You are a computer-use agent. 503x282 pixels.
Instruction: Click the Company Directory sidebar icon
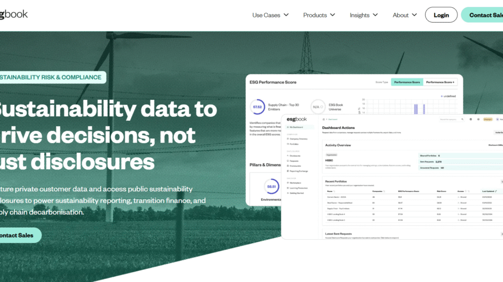tap(288, 138)
